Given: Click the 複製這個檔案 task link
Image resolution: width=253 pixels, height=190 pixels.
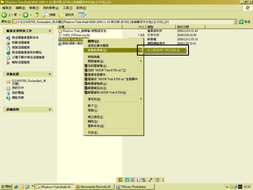Looking at the screenshot, I should (21, 47).
